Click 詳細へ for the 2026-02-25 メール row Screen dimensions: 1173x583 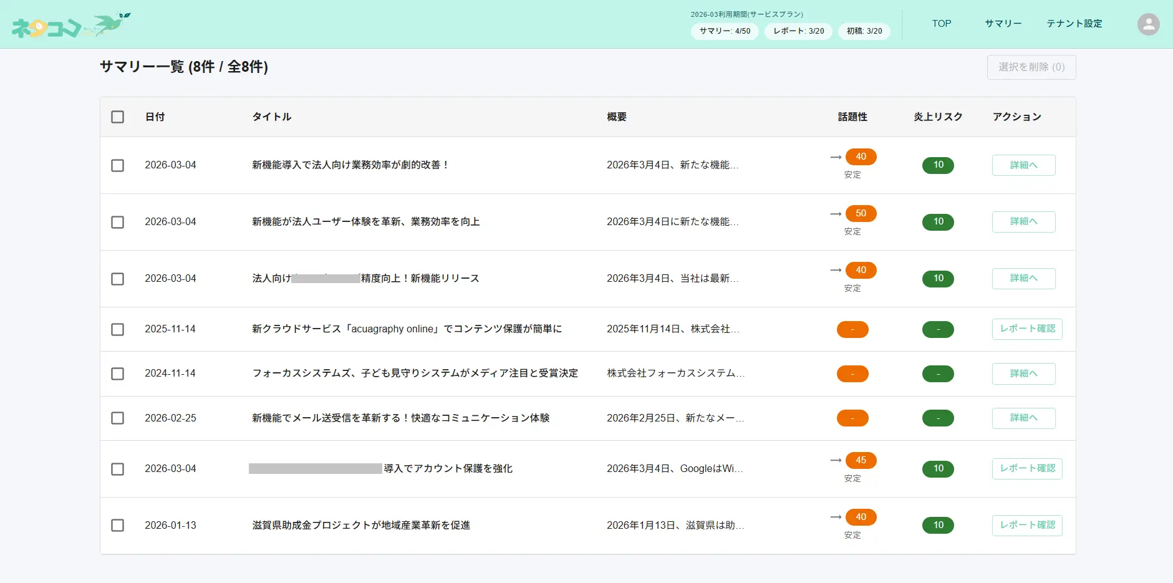point(1023,418)
